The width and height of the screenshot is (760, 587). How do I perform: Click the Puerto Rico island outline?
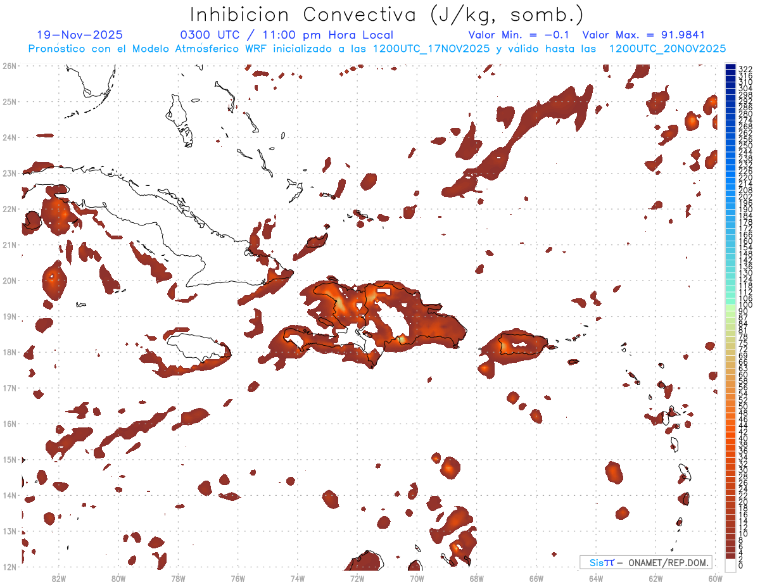(522, 344)
